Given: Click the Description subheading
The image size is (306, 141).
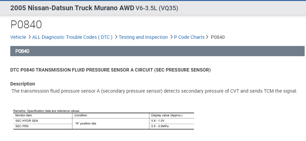Looking at the screenshot, I should 23,84.
